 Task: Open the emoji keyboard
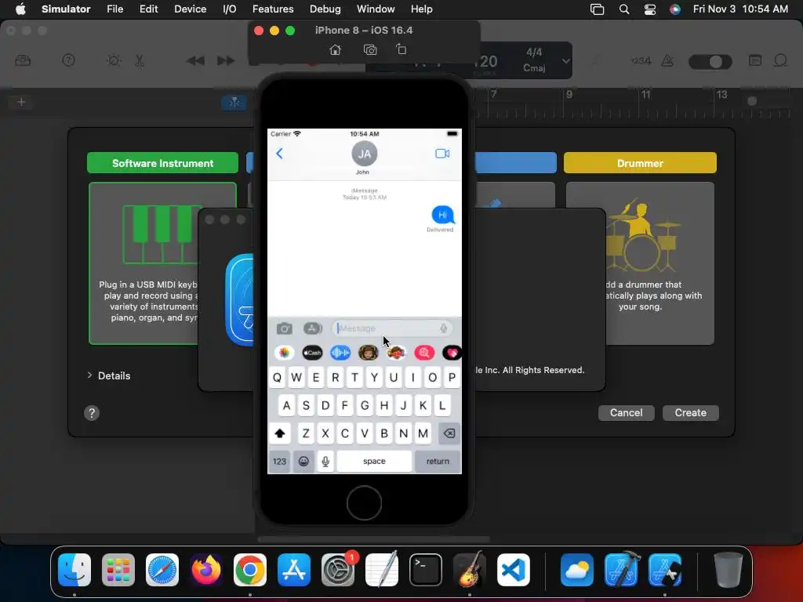pos(303,461)
